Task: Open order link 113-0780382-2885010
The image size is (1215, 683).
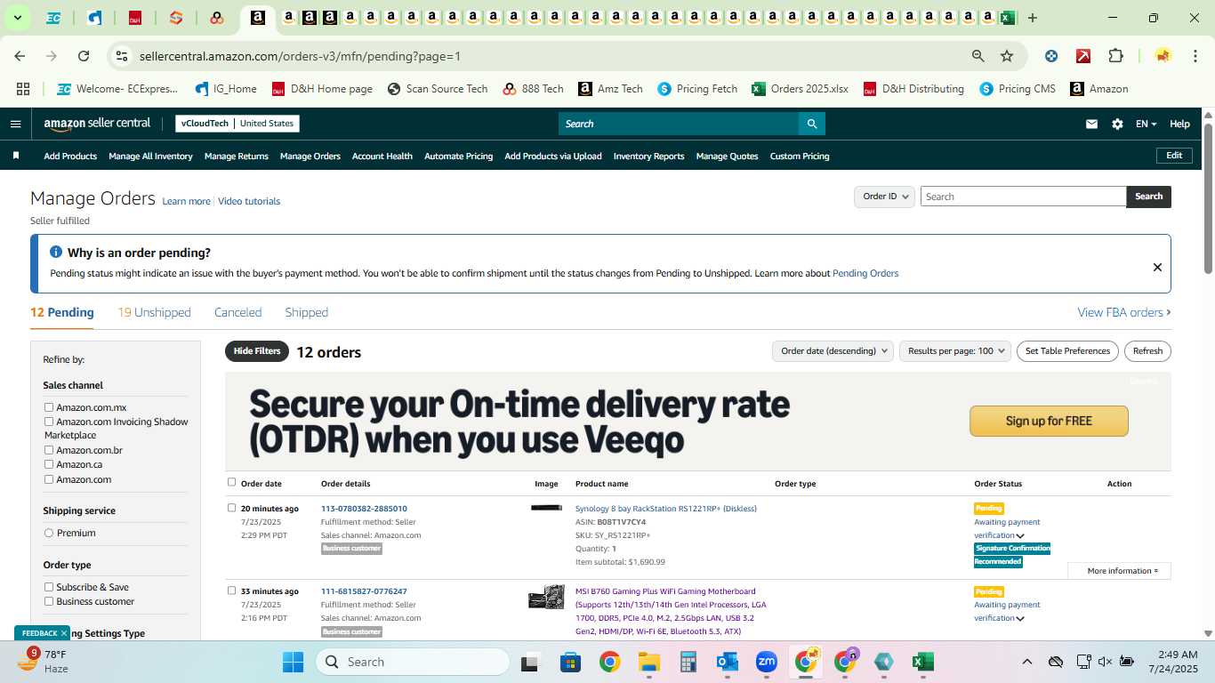Action: pyautogui.click(x=364, y=509)
